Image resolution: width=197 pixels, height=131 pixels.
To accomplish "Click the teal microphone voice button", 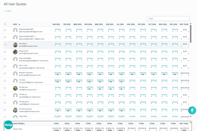I will tap(192, 110).
